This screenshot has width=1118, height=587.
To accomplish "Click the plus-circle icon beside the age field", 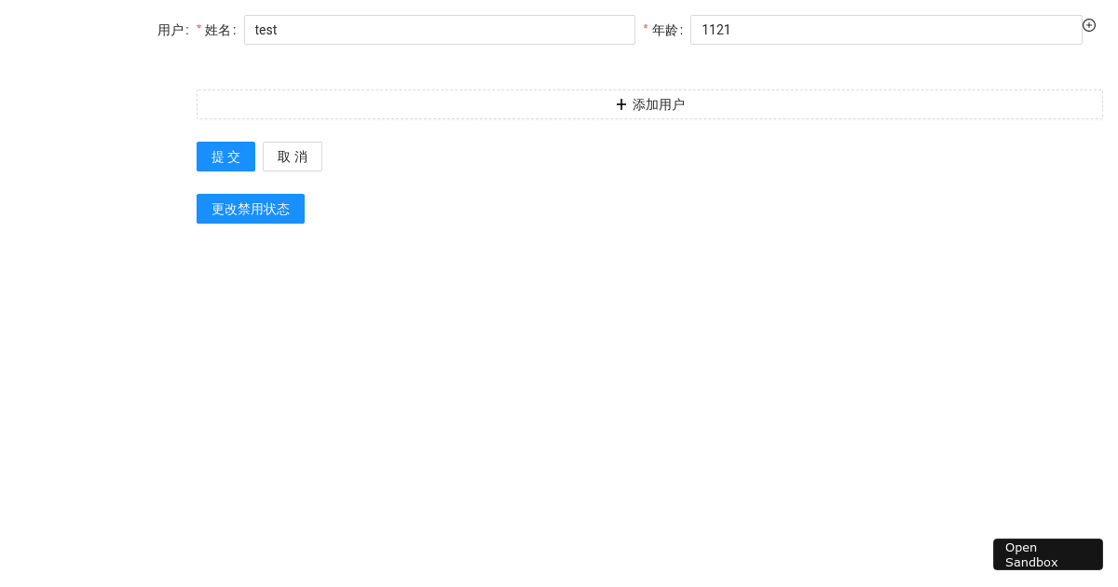I will 1089,25.
